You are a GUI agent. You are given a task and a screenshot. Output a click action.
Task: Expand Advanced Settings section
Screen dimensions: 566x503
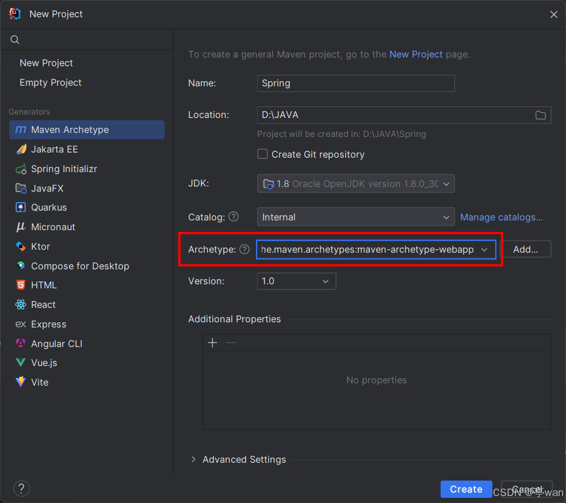tap(193, 459)
